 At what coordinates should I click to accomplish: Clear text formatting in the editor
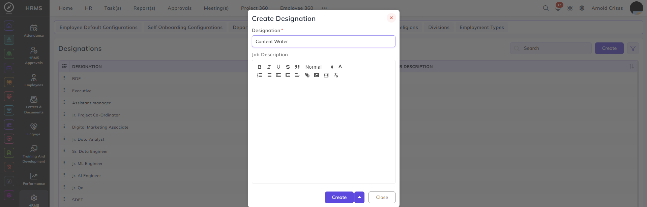tap(336, 75)
